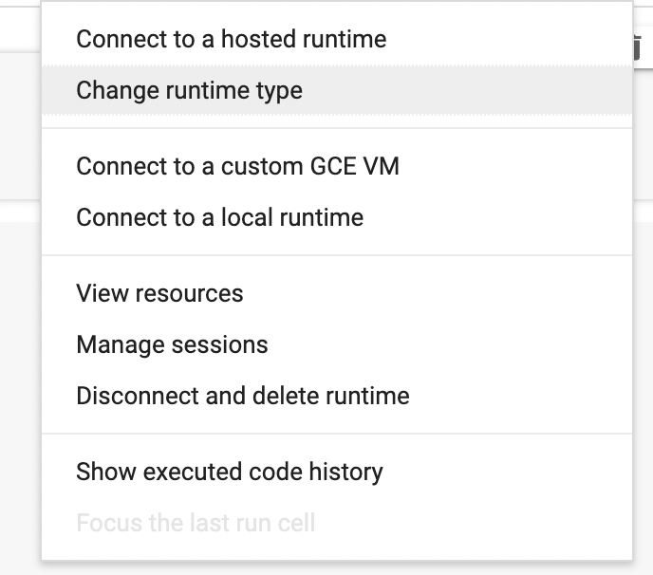Image resolution: width=653 pixels, height=575 pixels.
Task: Connect to a hosted runtime from the menu
Action: click(231, 40)
